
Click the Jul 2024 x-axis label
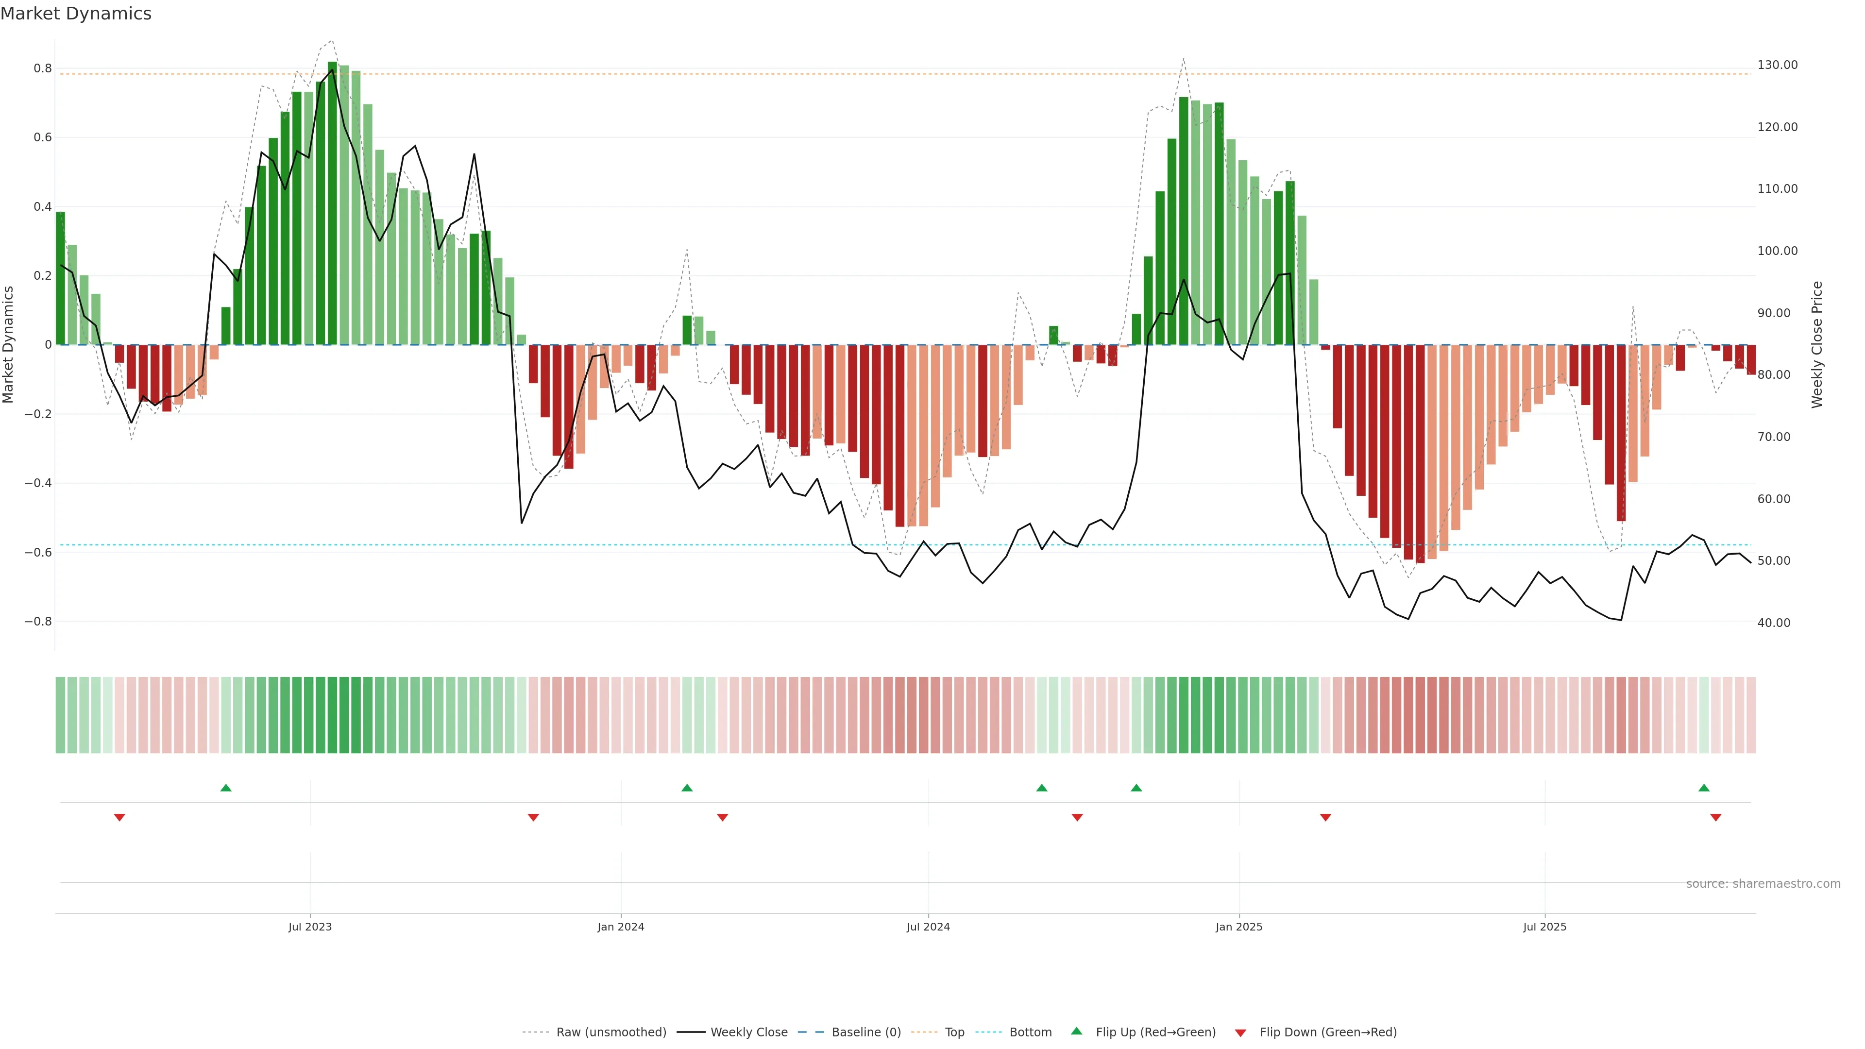pyautogui.click(x=928, y=927)
